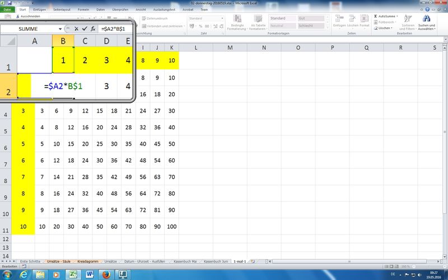
Task: Open the SUMME name box dropdown
Action: tap(60, 29)
